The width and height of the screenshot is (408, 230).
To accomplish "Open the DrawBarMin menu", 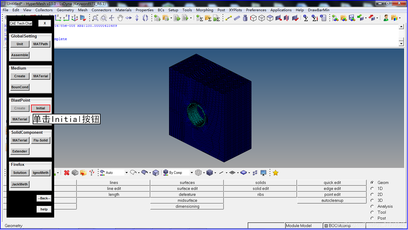I will tap(319, 10).
